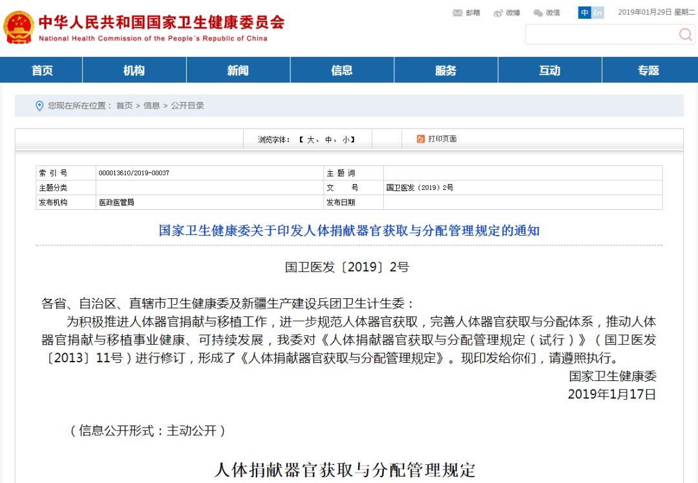The width and height of the screenshot is (698, 483).
Task: Set browsing font size to 小
Action: tap(346, 139)
